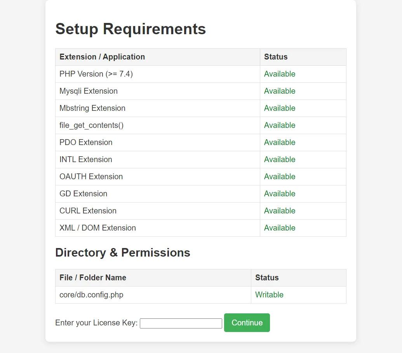The width and height of the screenshot is (402, 353).
Task: Click the Setup Requirements heading
Action: (131, 29)
